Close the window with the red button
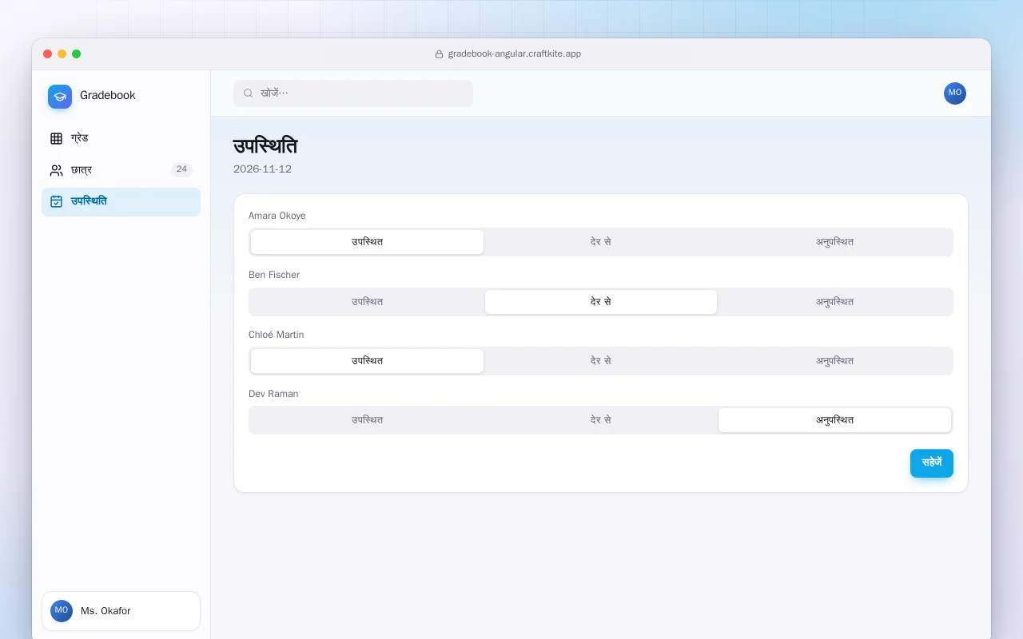Image resolution: width=1023 pixels, height=639 pixels. pyautogui.click(x=48, y=54)
